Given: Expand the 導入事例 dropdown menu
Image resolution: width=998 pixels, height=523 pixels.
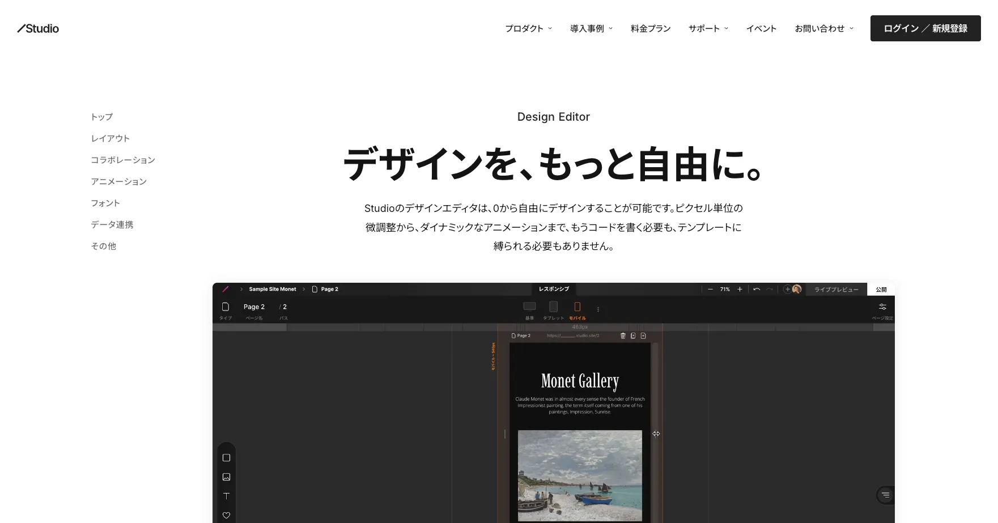Looking at the screenshot, I should tap(591, 28).
